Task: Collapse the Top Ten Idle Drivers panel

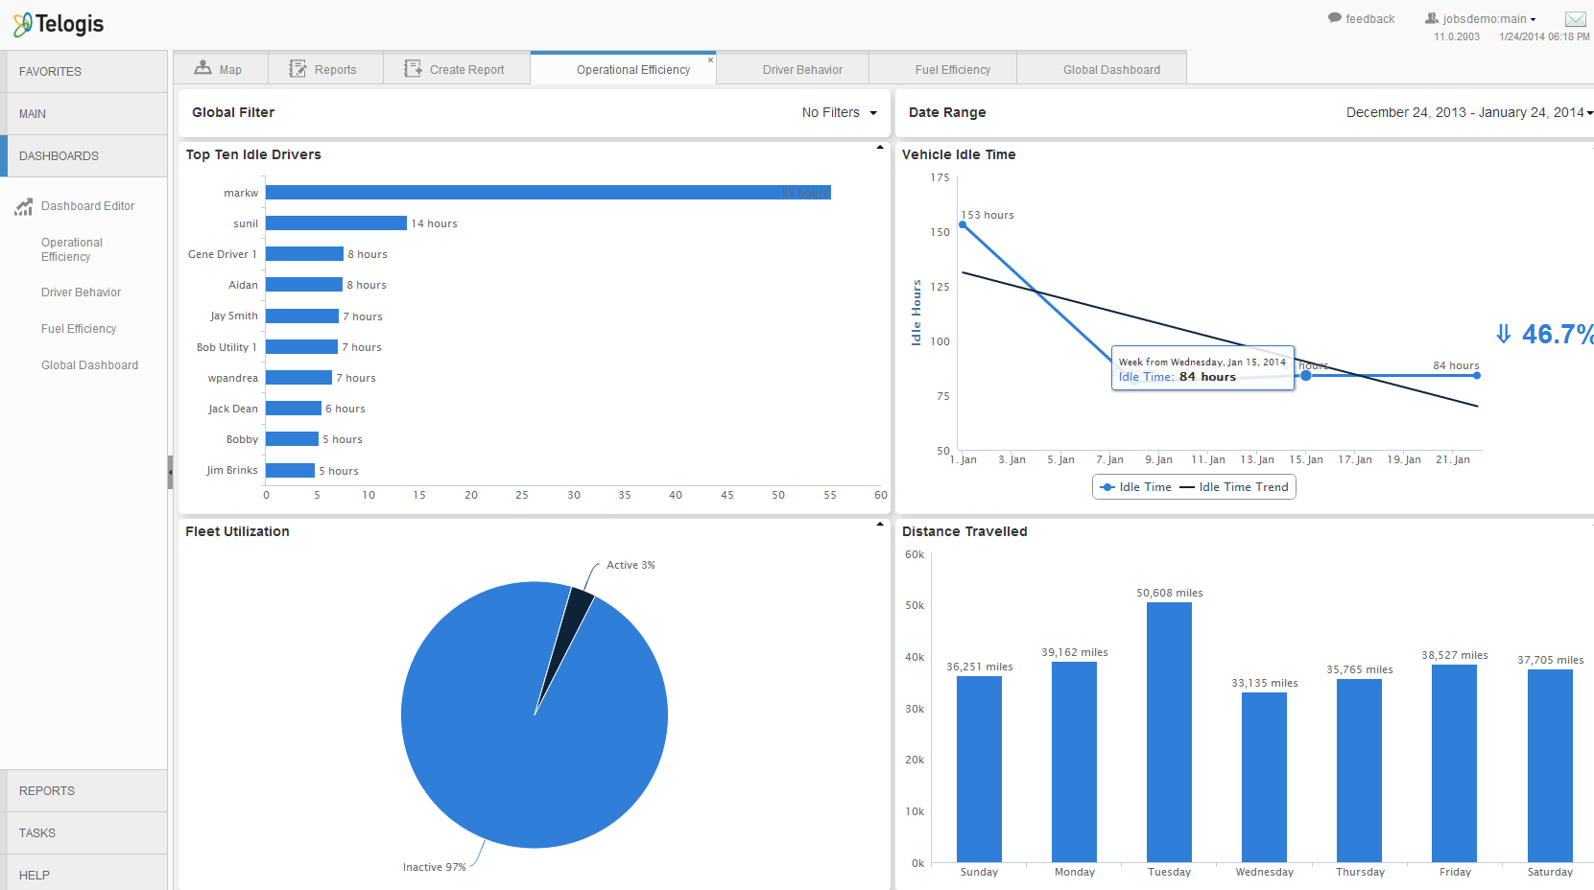Action: [880, 148]
